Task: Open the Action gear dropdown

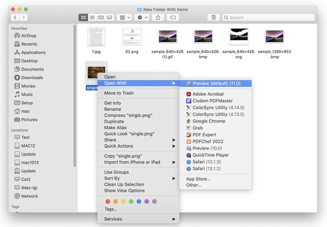Action: pyautogui.click(x=143, y=17)
